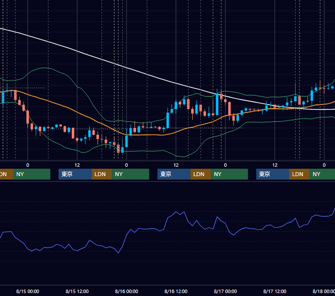The height and width of the screenshot is (296, 335).
Task: Click the LDN session block on 8/17
Action: 300,174
